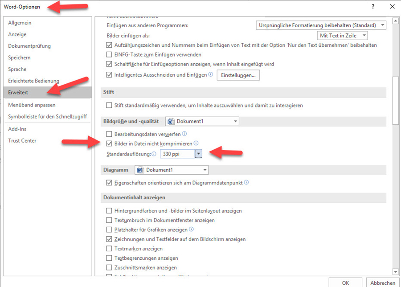Check Textmarken anzeigen option

(109, 248)
